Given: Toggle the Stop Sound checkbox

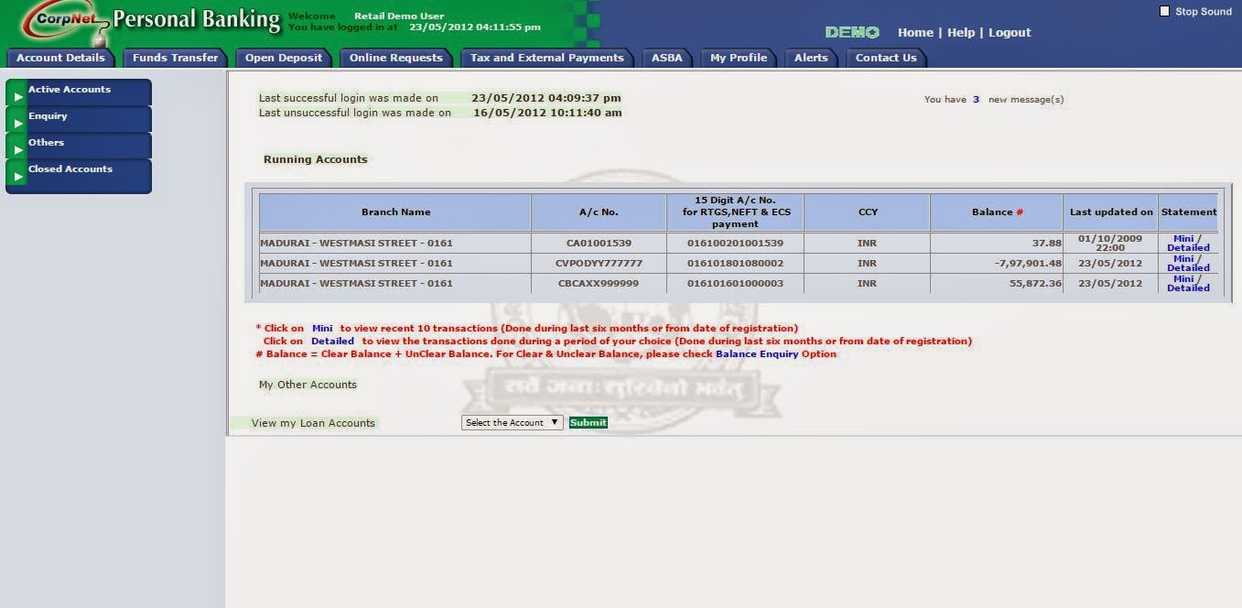Looking at the screenshot, I should click(x=1164, y=11).
